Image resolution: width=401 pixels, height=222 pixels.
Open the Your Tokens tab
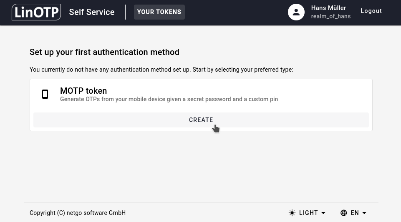(159, 12)
